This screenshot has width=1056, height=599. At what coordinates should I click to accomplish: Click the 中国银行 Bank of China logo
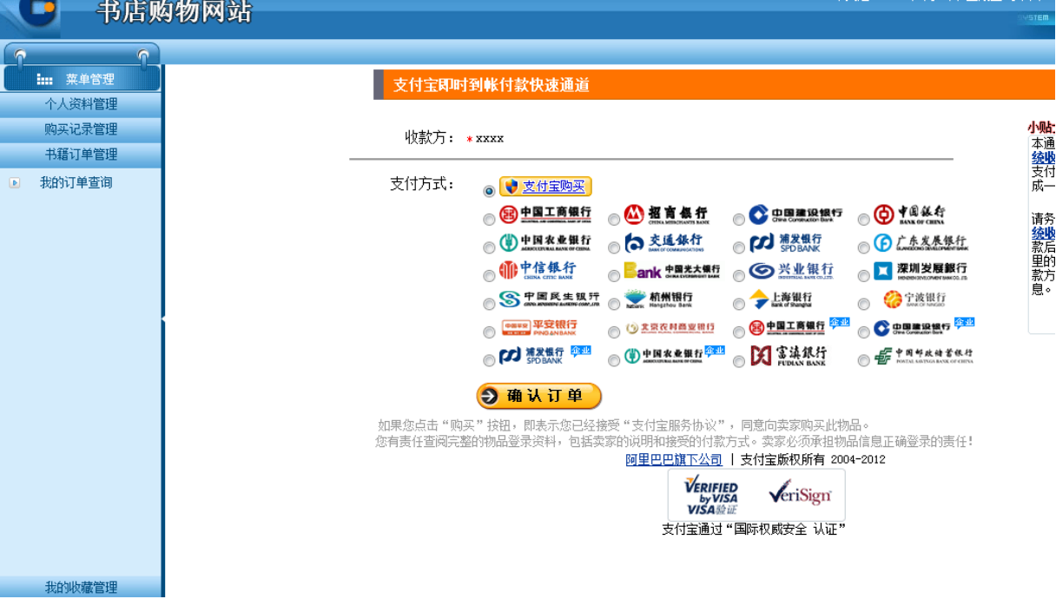tap(910, 214)
